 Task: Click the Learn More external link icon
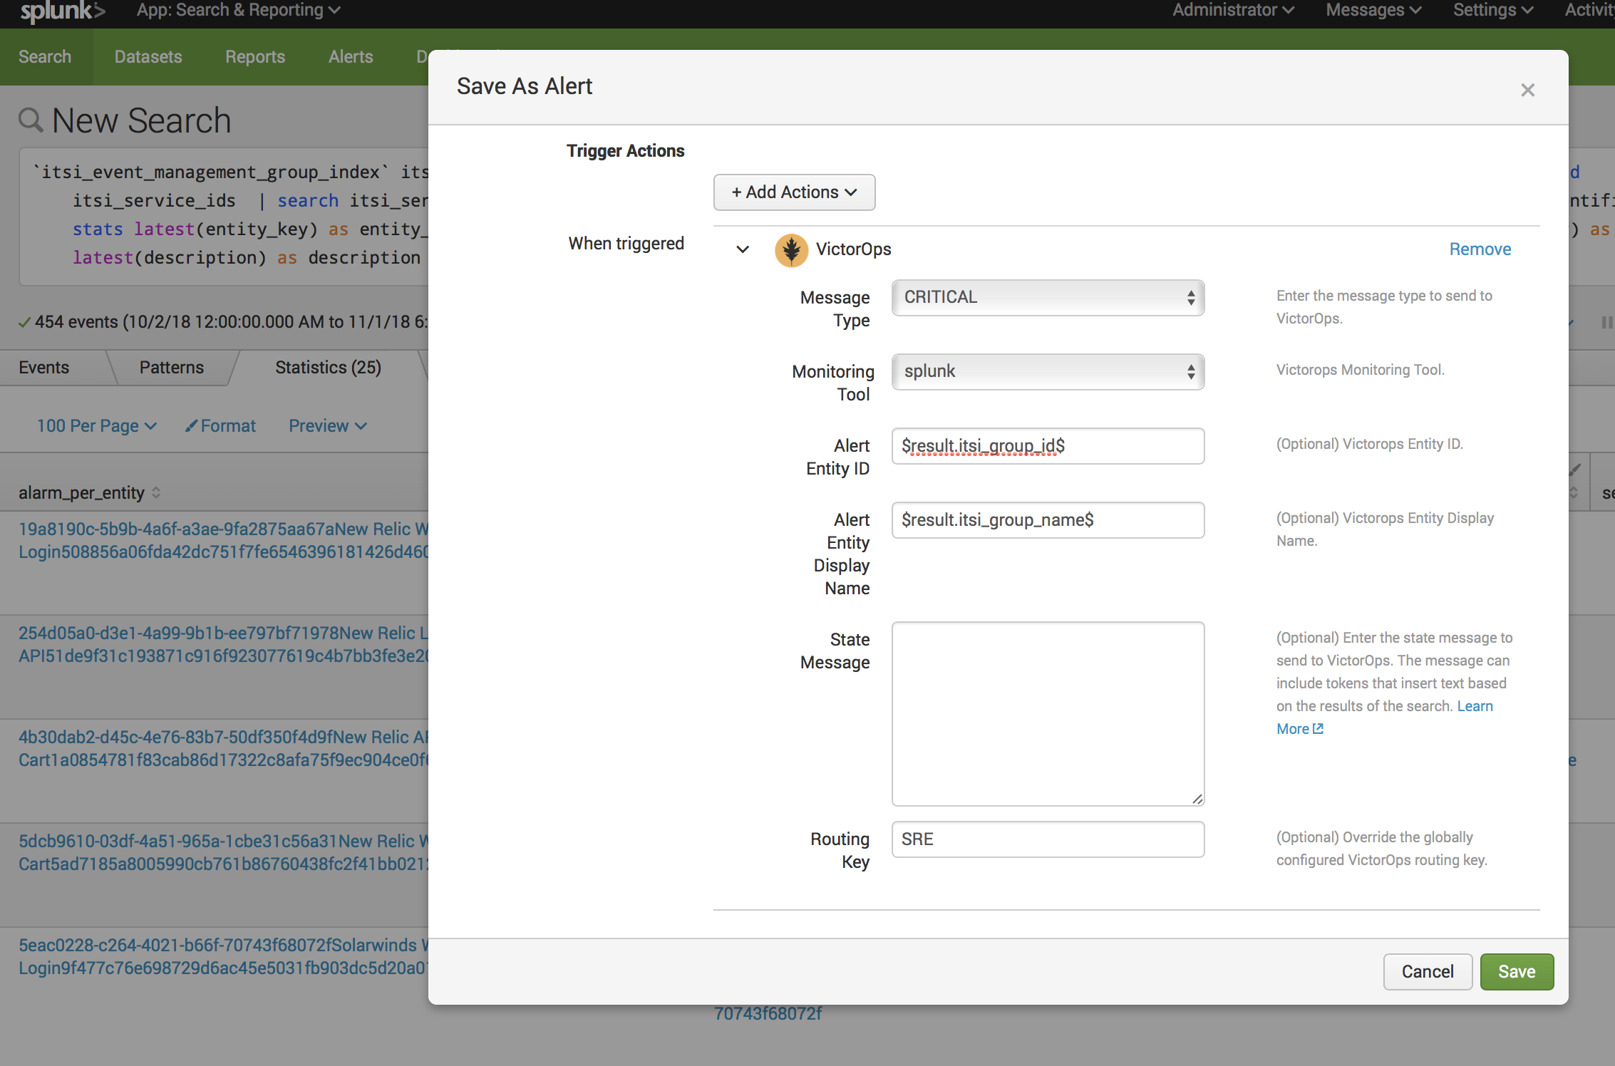(1318, 728)
